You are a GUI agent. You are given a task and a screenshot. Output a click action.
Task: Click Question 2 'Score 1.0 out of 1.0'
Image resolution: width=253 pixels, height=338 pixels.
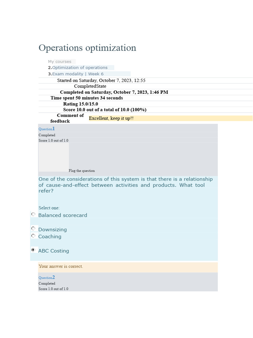point(53,289)
